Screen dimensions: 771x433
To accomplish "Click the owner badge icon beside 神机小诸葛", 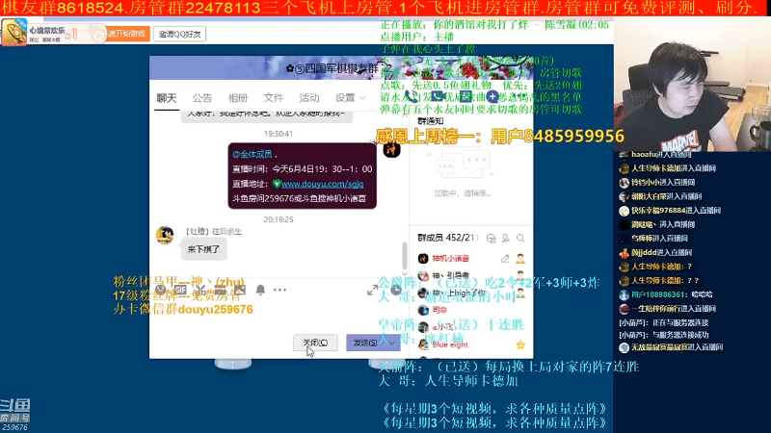I will 520,258.
